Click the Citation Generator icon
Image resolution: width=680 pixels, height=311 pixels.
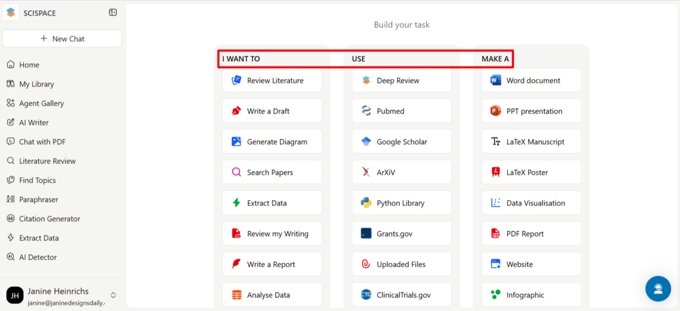point(10,219)
